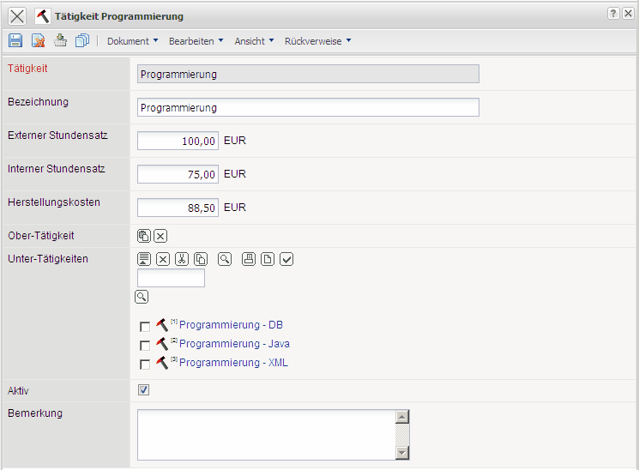Click the help question mark icon

click(613, 15)
